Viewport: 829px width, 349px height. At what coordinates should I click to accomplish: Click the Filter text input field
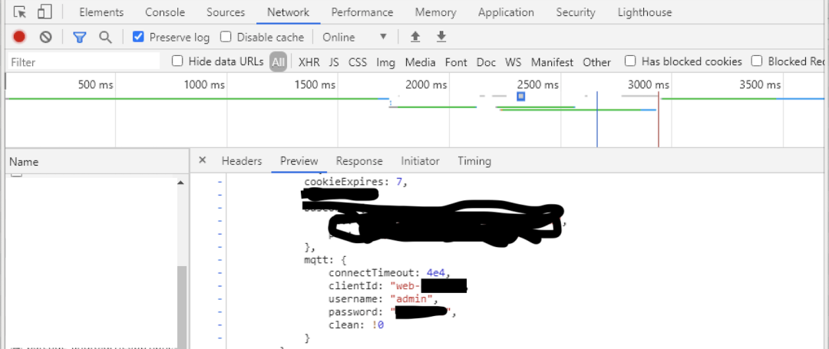pyautogui.click(x=84, y=62)
